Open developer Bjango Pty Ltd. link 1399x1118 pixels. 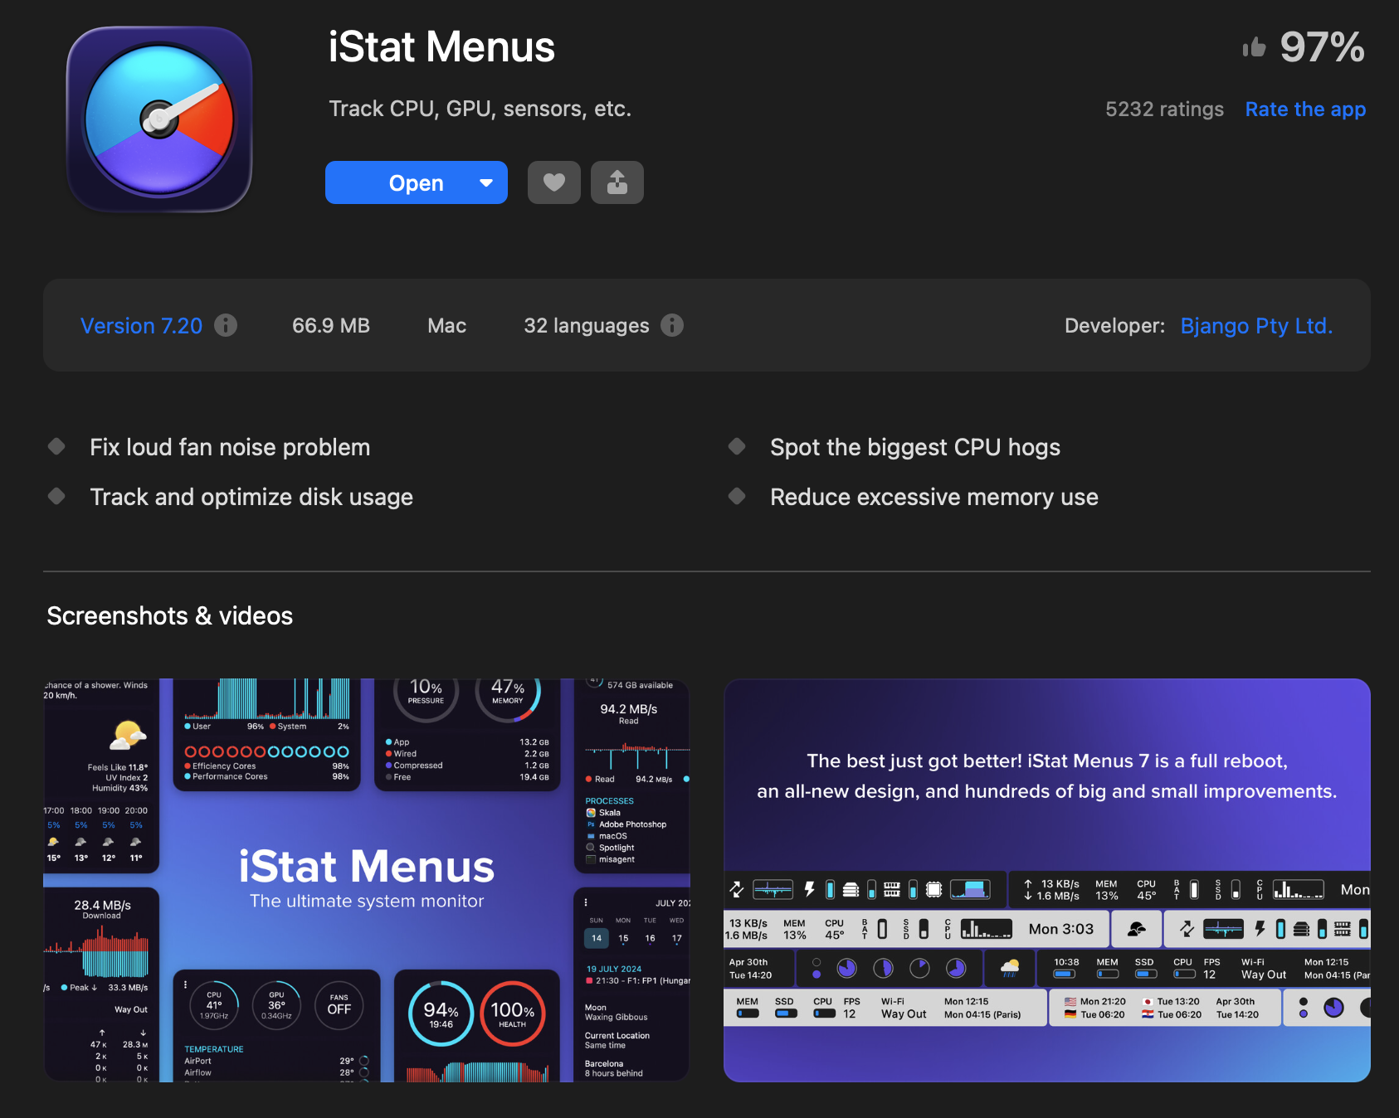click(1256, 326)
